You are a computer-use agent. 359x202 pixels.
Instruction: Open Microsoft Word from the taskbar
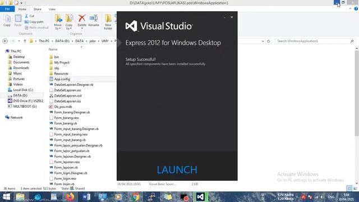(x=86, y=197)
